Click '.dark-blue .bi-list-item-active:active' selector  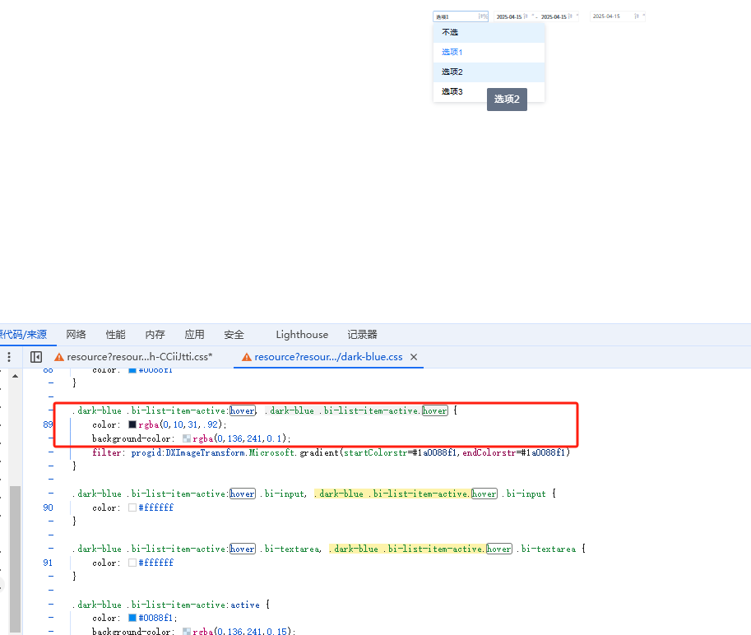pyautogui.click(x=166, y=605)
